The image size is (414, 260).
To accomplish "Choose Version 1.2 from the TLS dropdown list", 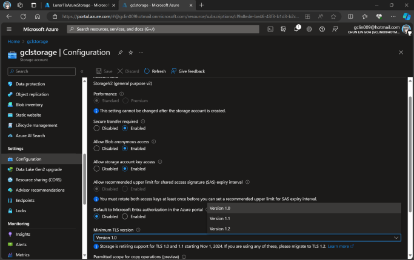I will 220,229.
